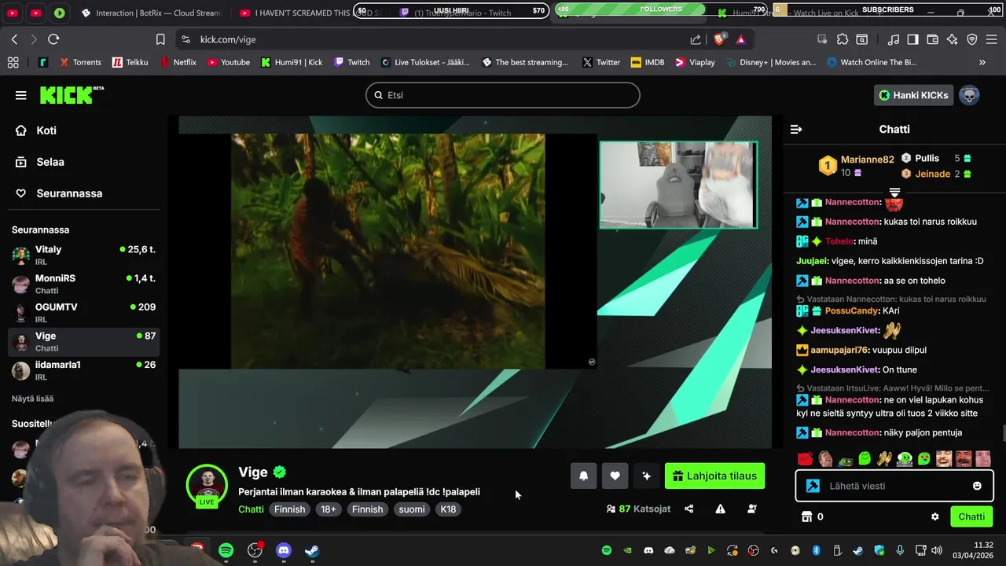Focus the Etsi search field
Screen dimensions: 1006x566
pos(502,95)
